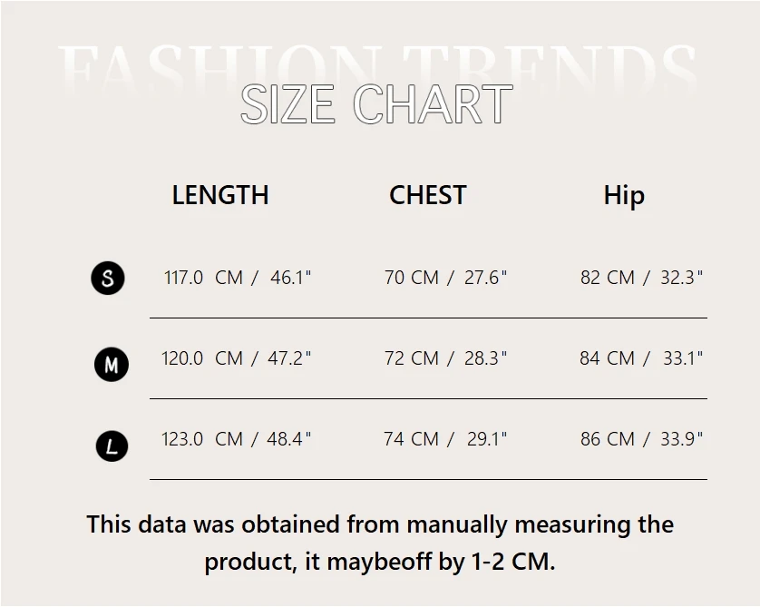The height and width of the screenshot is (607, 760).
Task: Click the L size circle icon
Action: click(x=112, y=445)
